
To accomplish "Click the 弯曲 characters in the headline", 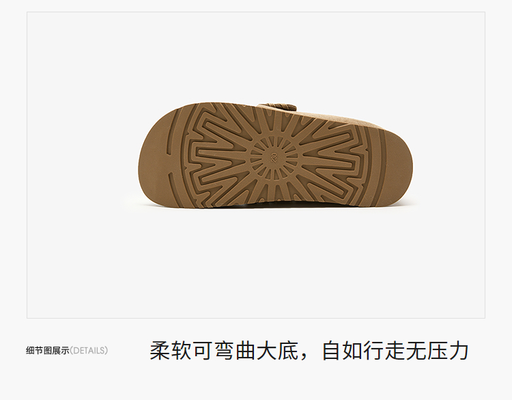I will pos(235,351).
